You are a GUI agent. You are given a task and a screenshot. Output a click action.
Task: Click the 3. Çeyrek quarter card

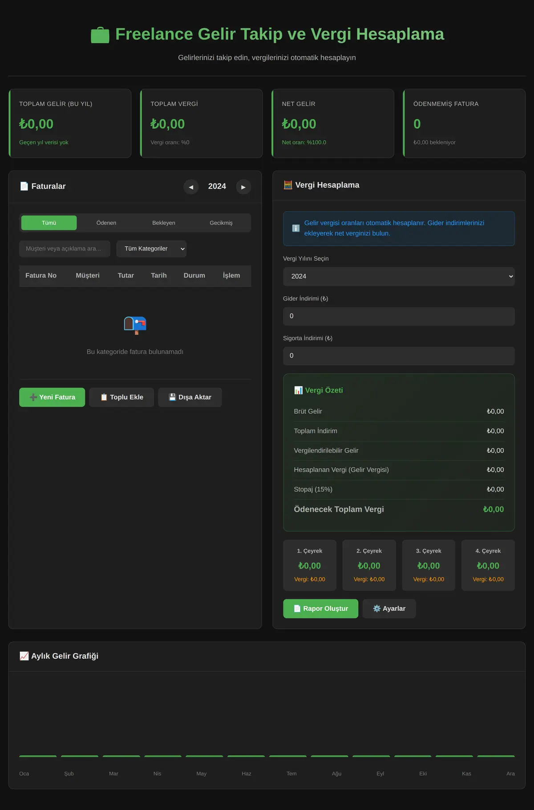click(x=429, y=565)
